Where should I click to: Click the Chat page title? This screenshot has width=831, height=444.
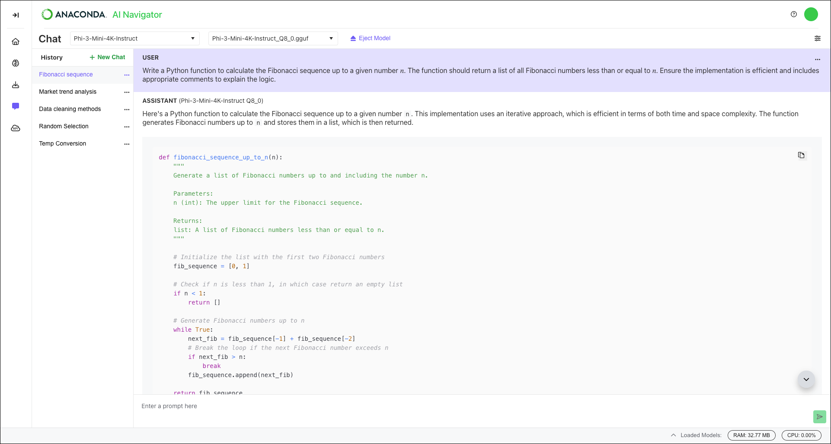coord(50,39)
